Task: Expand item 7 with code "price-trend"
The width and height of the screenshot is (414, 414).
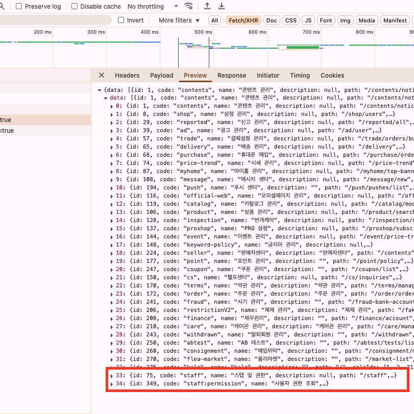Action: (112, 163)
